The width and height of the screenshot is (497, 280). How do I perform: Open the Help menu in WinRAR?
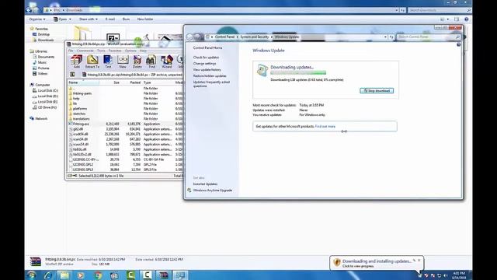(x=143, y=51)
